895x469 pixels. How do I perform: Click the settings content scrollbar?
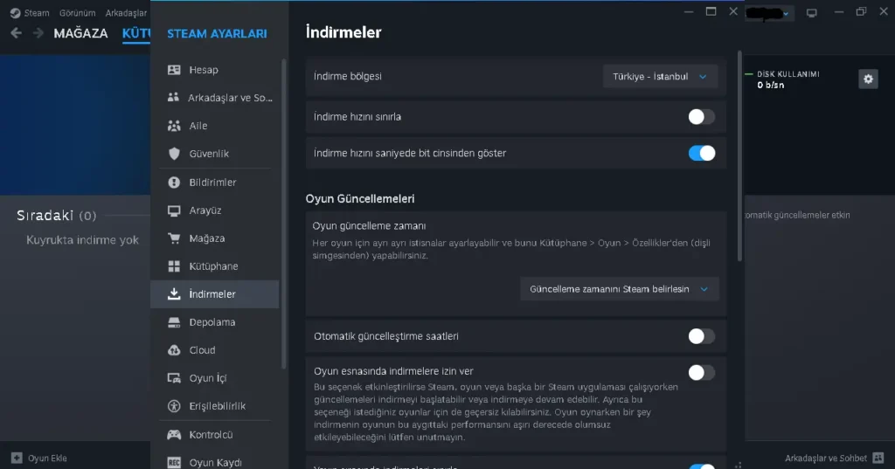tap(739, 155)
